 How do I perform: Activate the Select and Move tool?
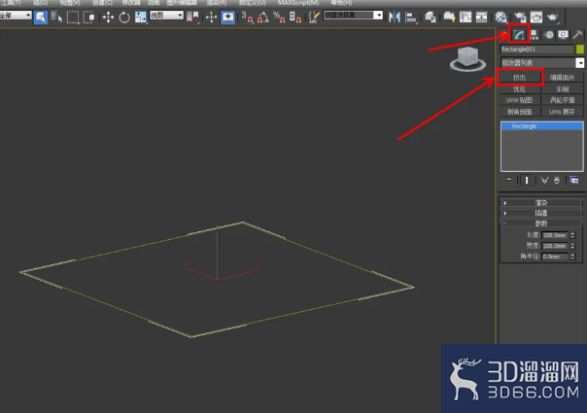[x=108, y=17]
